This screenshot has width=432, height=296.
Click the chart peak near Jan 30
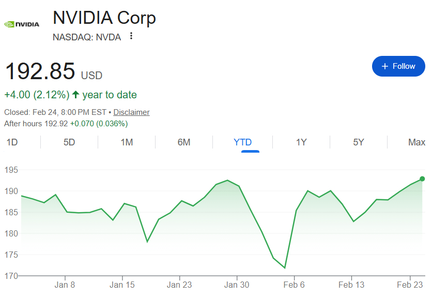pyautogui.click(x=227, y=181)
